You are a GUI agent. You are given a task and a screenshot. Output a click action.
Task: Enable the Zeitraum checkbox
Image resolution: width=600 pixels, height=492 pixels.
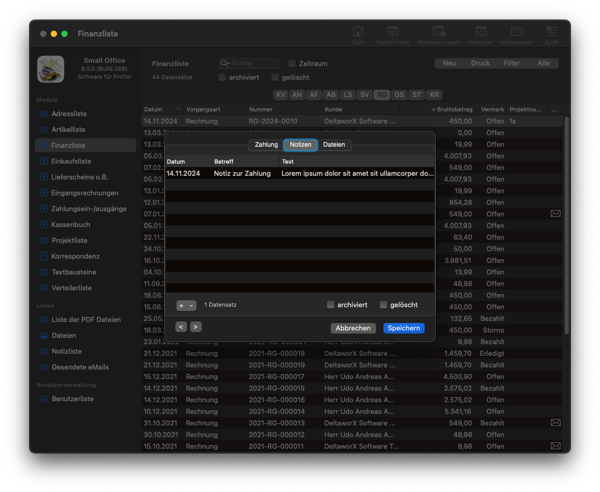tap(292, 63)
